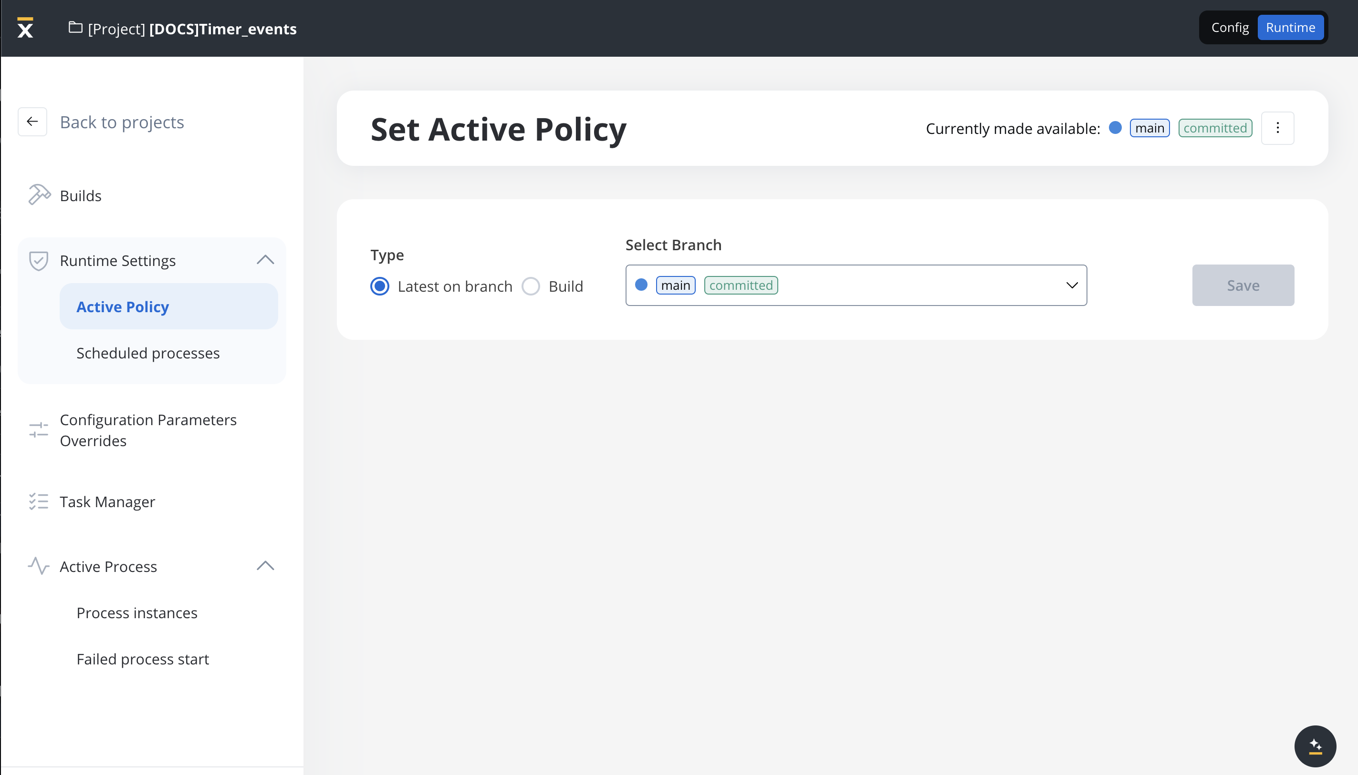
Task: Click the Configuration Parameters sliders icon
Action: (x=38, y=430)
